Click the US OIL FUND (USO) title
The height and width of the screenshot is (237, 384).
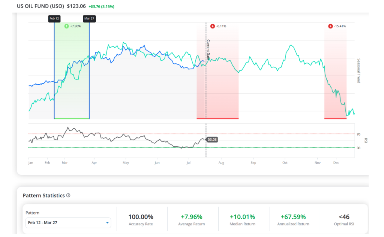click(x=40, y=6)
